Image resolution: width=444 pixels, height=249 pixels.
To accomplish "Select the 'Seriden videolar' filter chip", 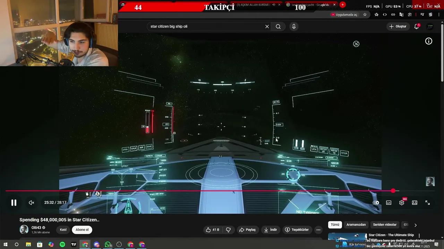I will point(385,225).
